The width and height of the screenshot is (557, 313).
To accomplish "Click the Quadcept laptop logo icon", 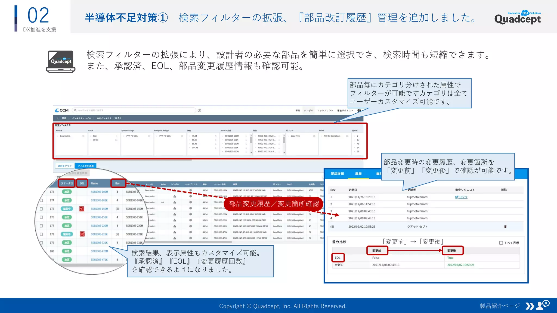I will [61, 61].
